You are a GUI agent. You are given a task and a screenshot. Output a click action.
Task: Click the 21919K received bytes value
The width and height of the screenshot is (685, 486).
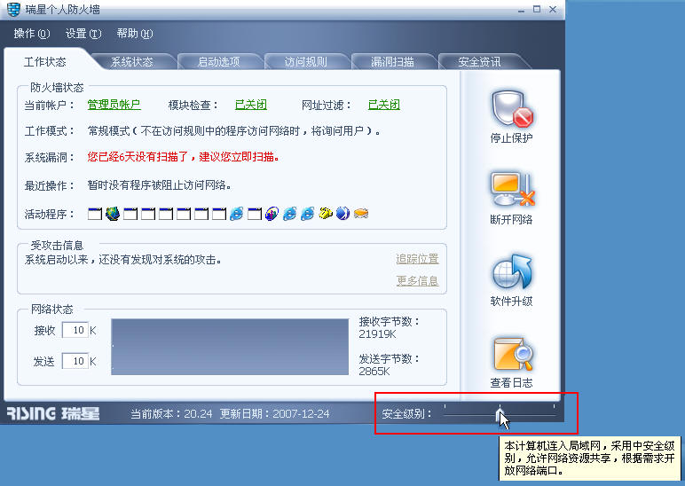coord(377,334)
